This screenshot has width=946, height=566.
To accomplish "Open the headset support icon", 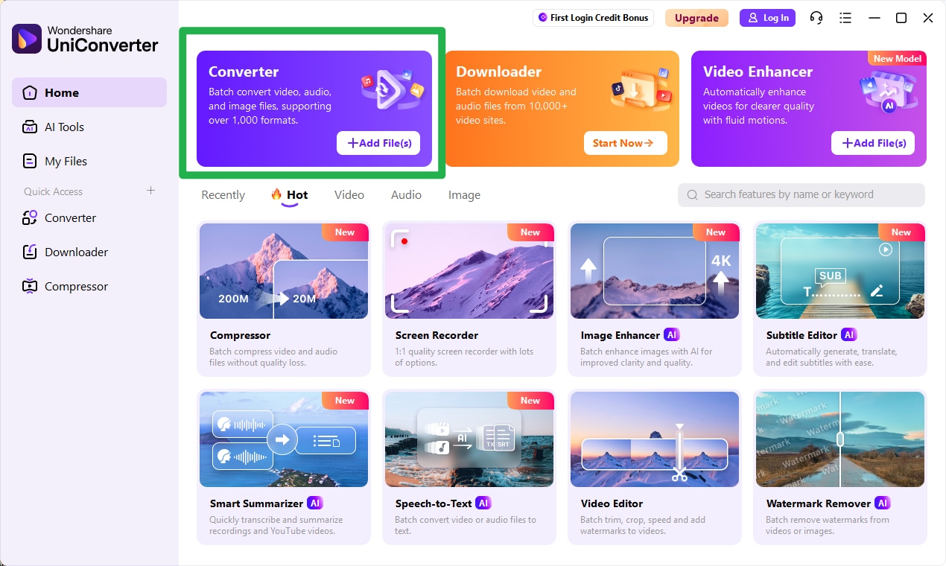I will [816, 18].
